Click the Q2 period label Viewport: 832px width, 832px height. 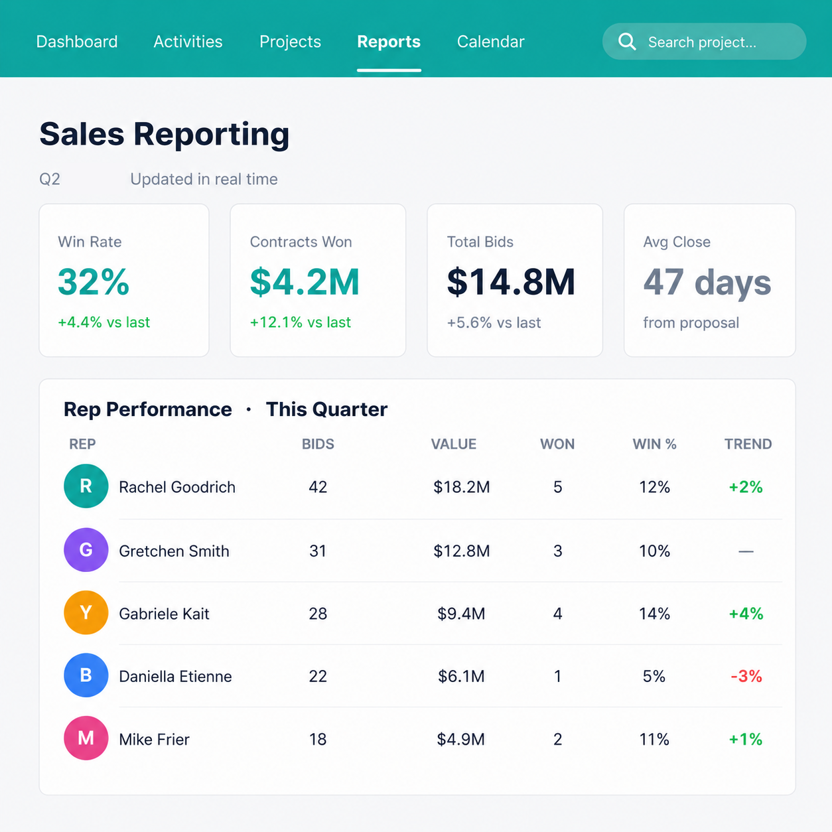click(50, 179)
